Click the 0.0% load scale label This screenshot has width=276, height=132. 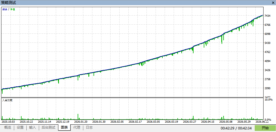click(267, 120)
